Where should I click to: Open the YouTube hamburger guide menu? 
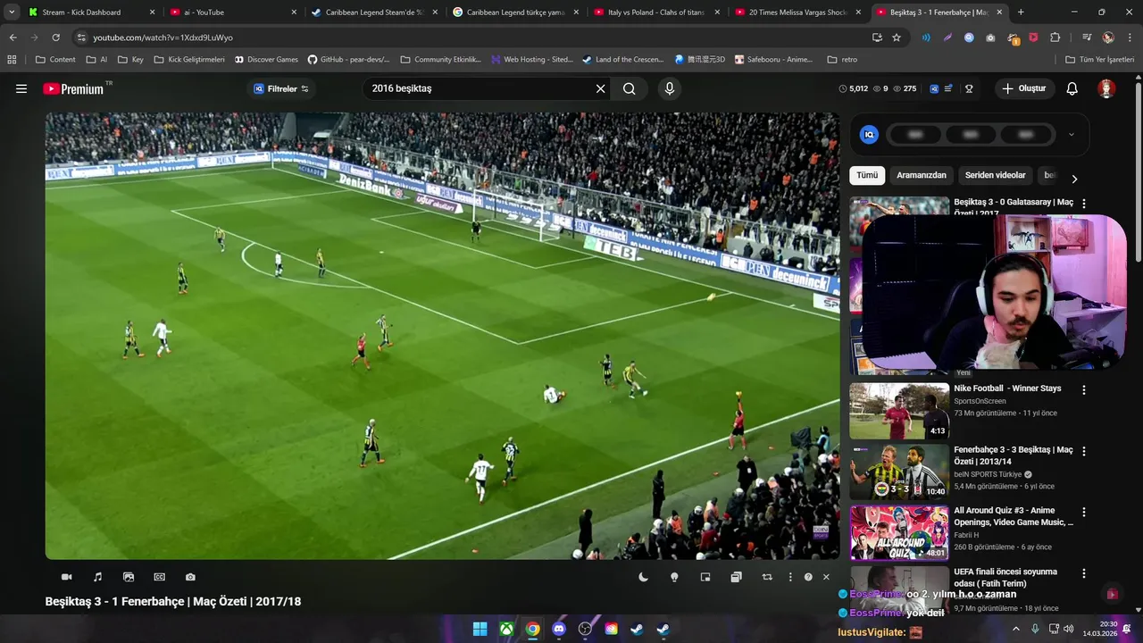tap(21, 89)
